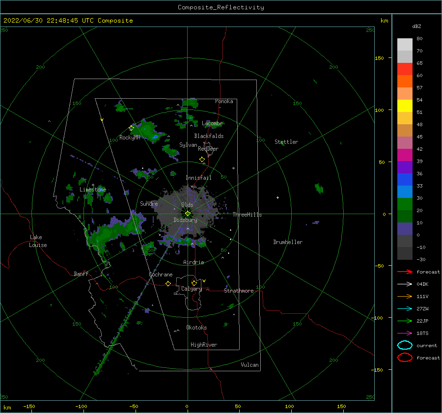Viewport: 442px width, 413px height.
Task: Click the RockyMH label
Action: click(x=130, y=138)
